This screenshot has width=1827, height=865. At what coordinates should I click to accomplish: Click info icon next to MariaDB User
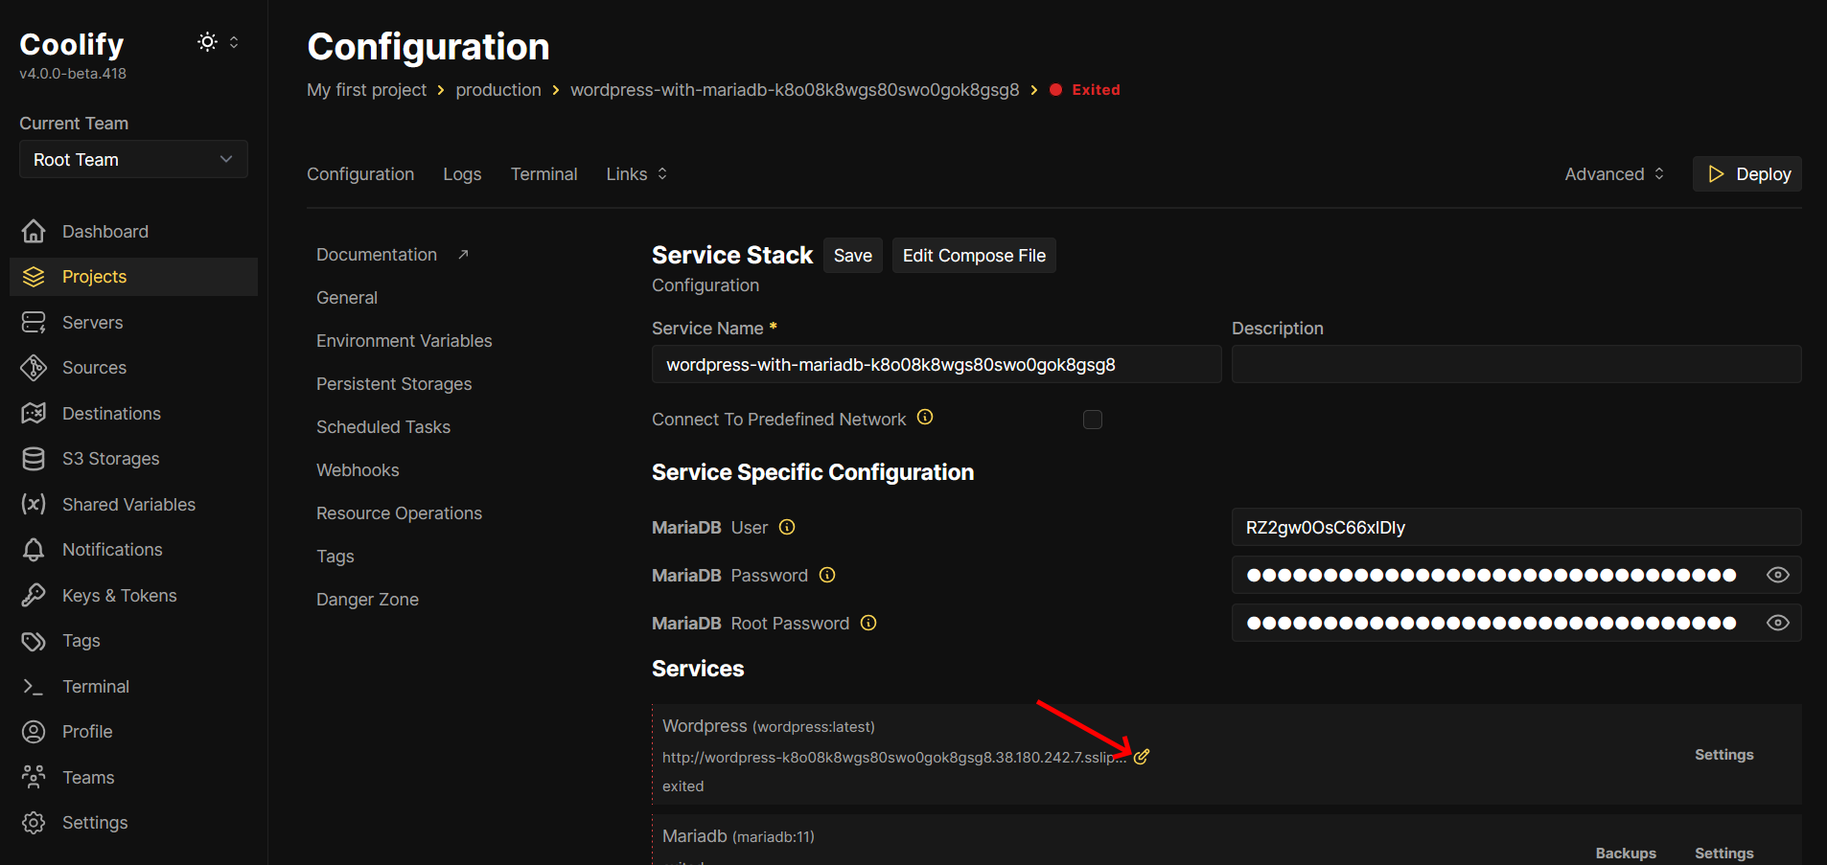787,527
